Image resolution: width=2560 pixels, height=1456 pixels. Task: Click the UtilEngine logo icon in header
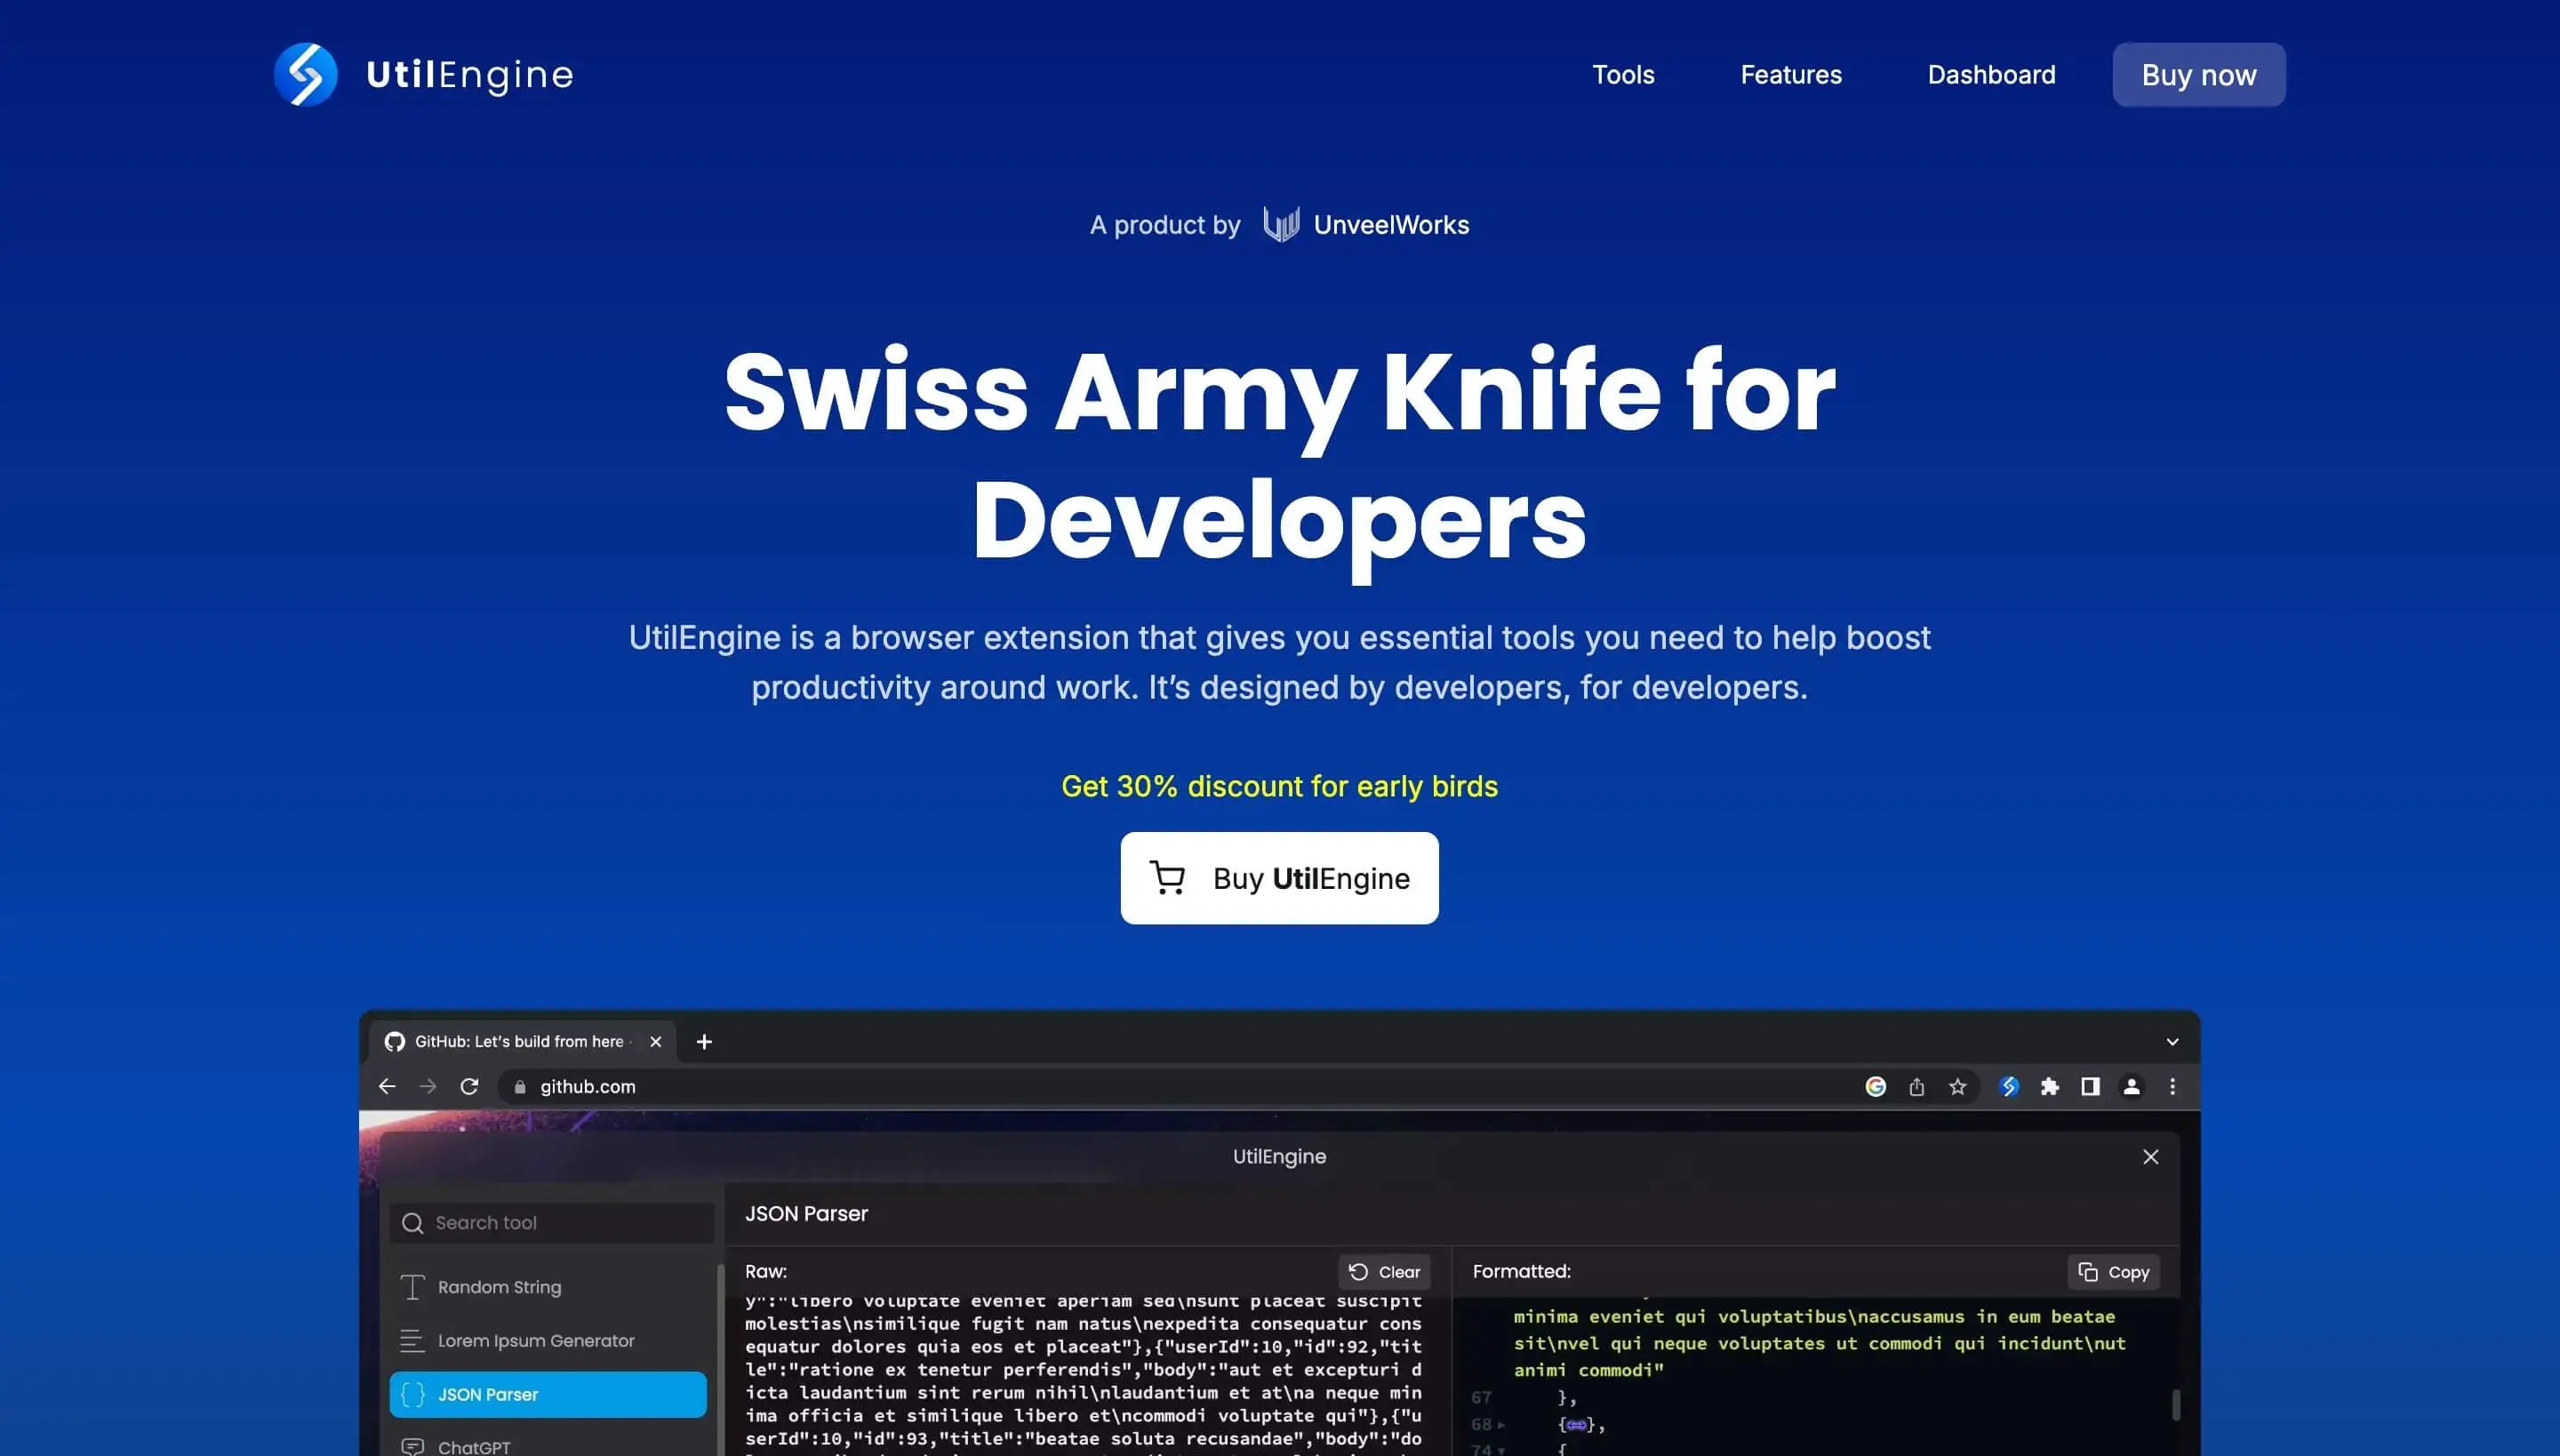(x=305, y=74)
